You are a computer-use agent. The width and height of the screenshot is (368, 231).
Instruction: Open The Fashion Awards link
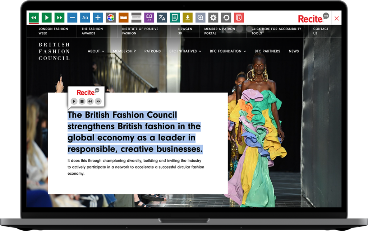[92, 31]
